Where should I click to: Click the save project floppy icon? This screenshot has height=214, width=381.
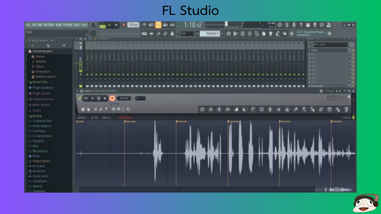(x=308, y=25)
